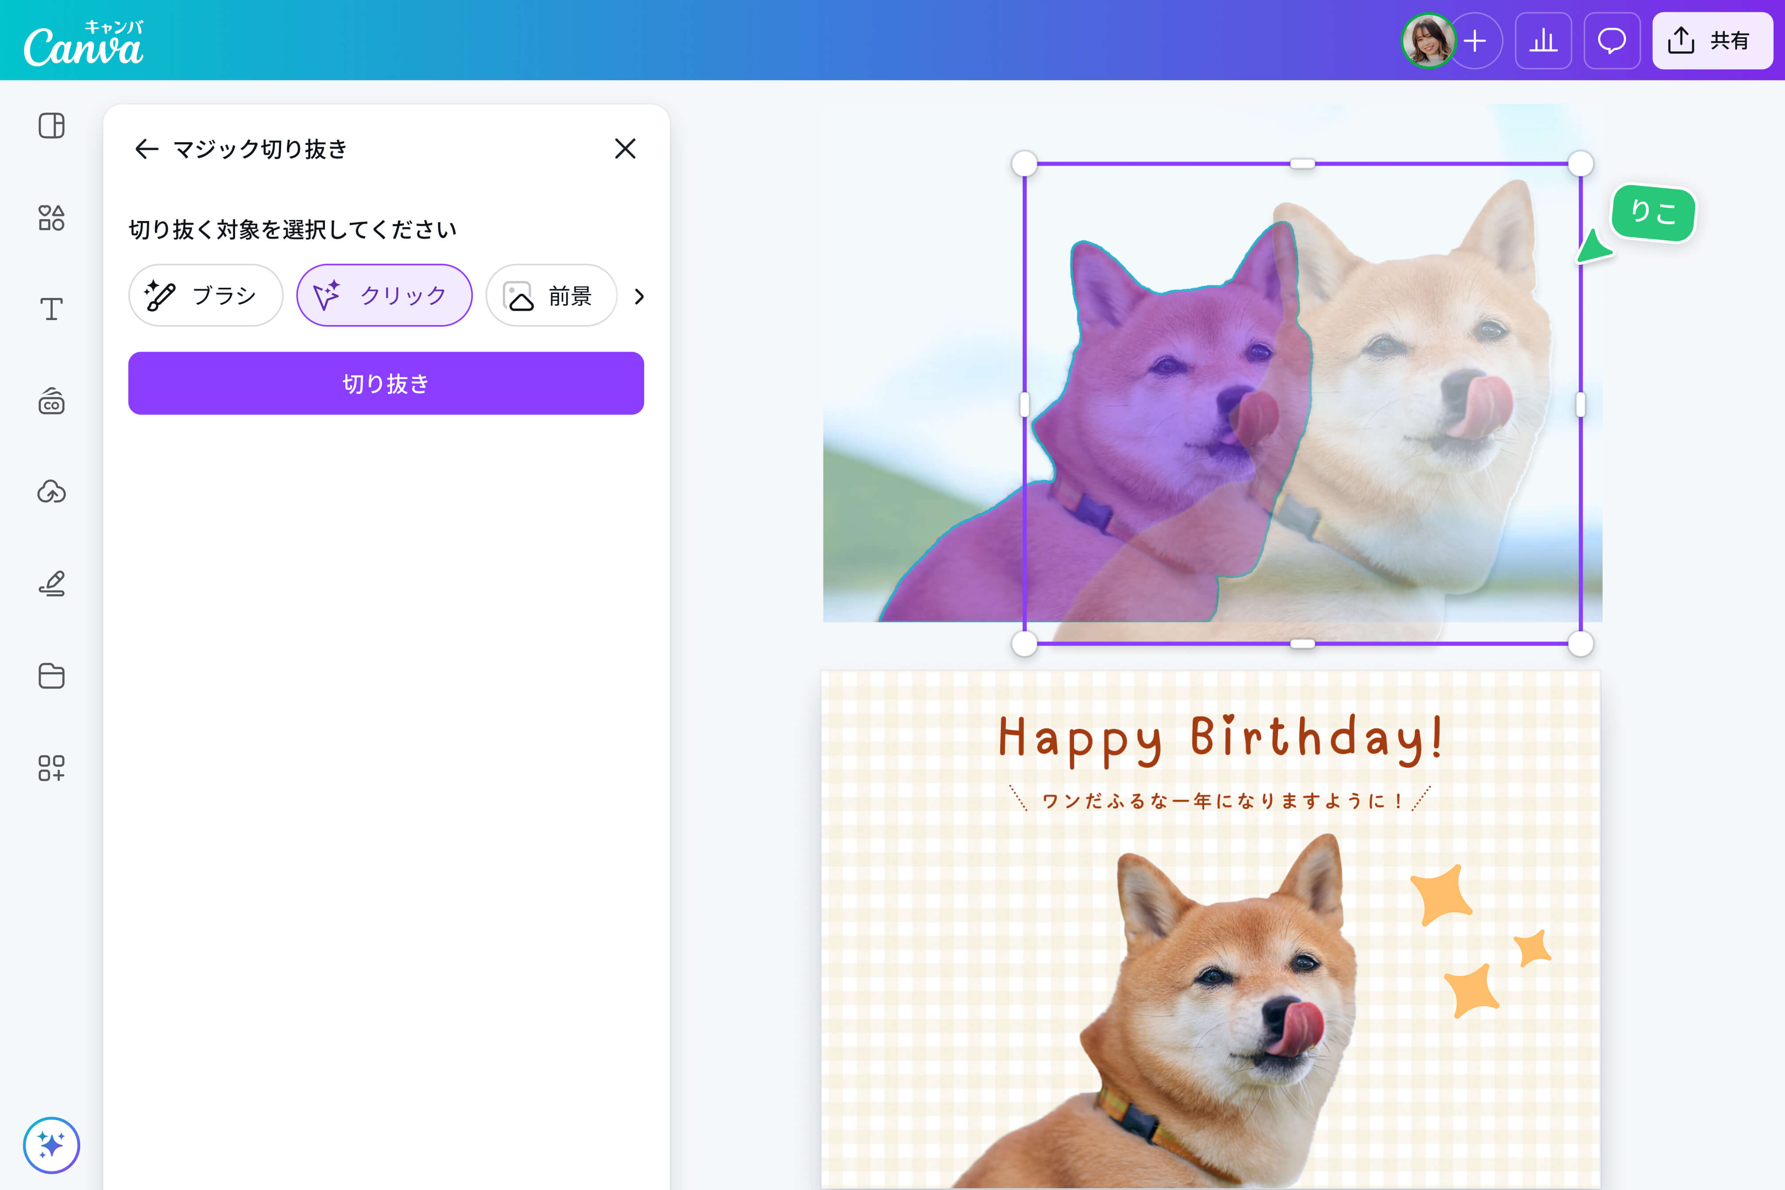
Task: View design insights chart
Action: (1544, 41)
